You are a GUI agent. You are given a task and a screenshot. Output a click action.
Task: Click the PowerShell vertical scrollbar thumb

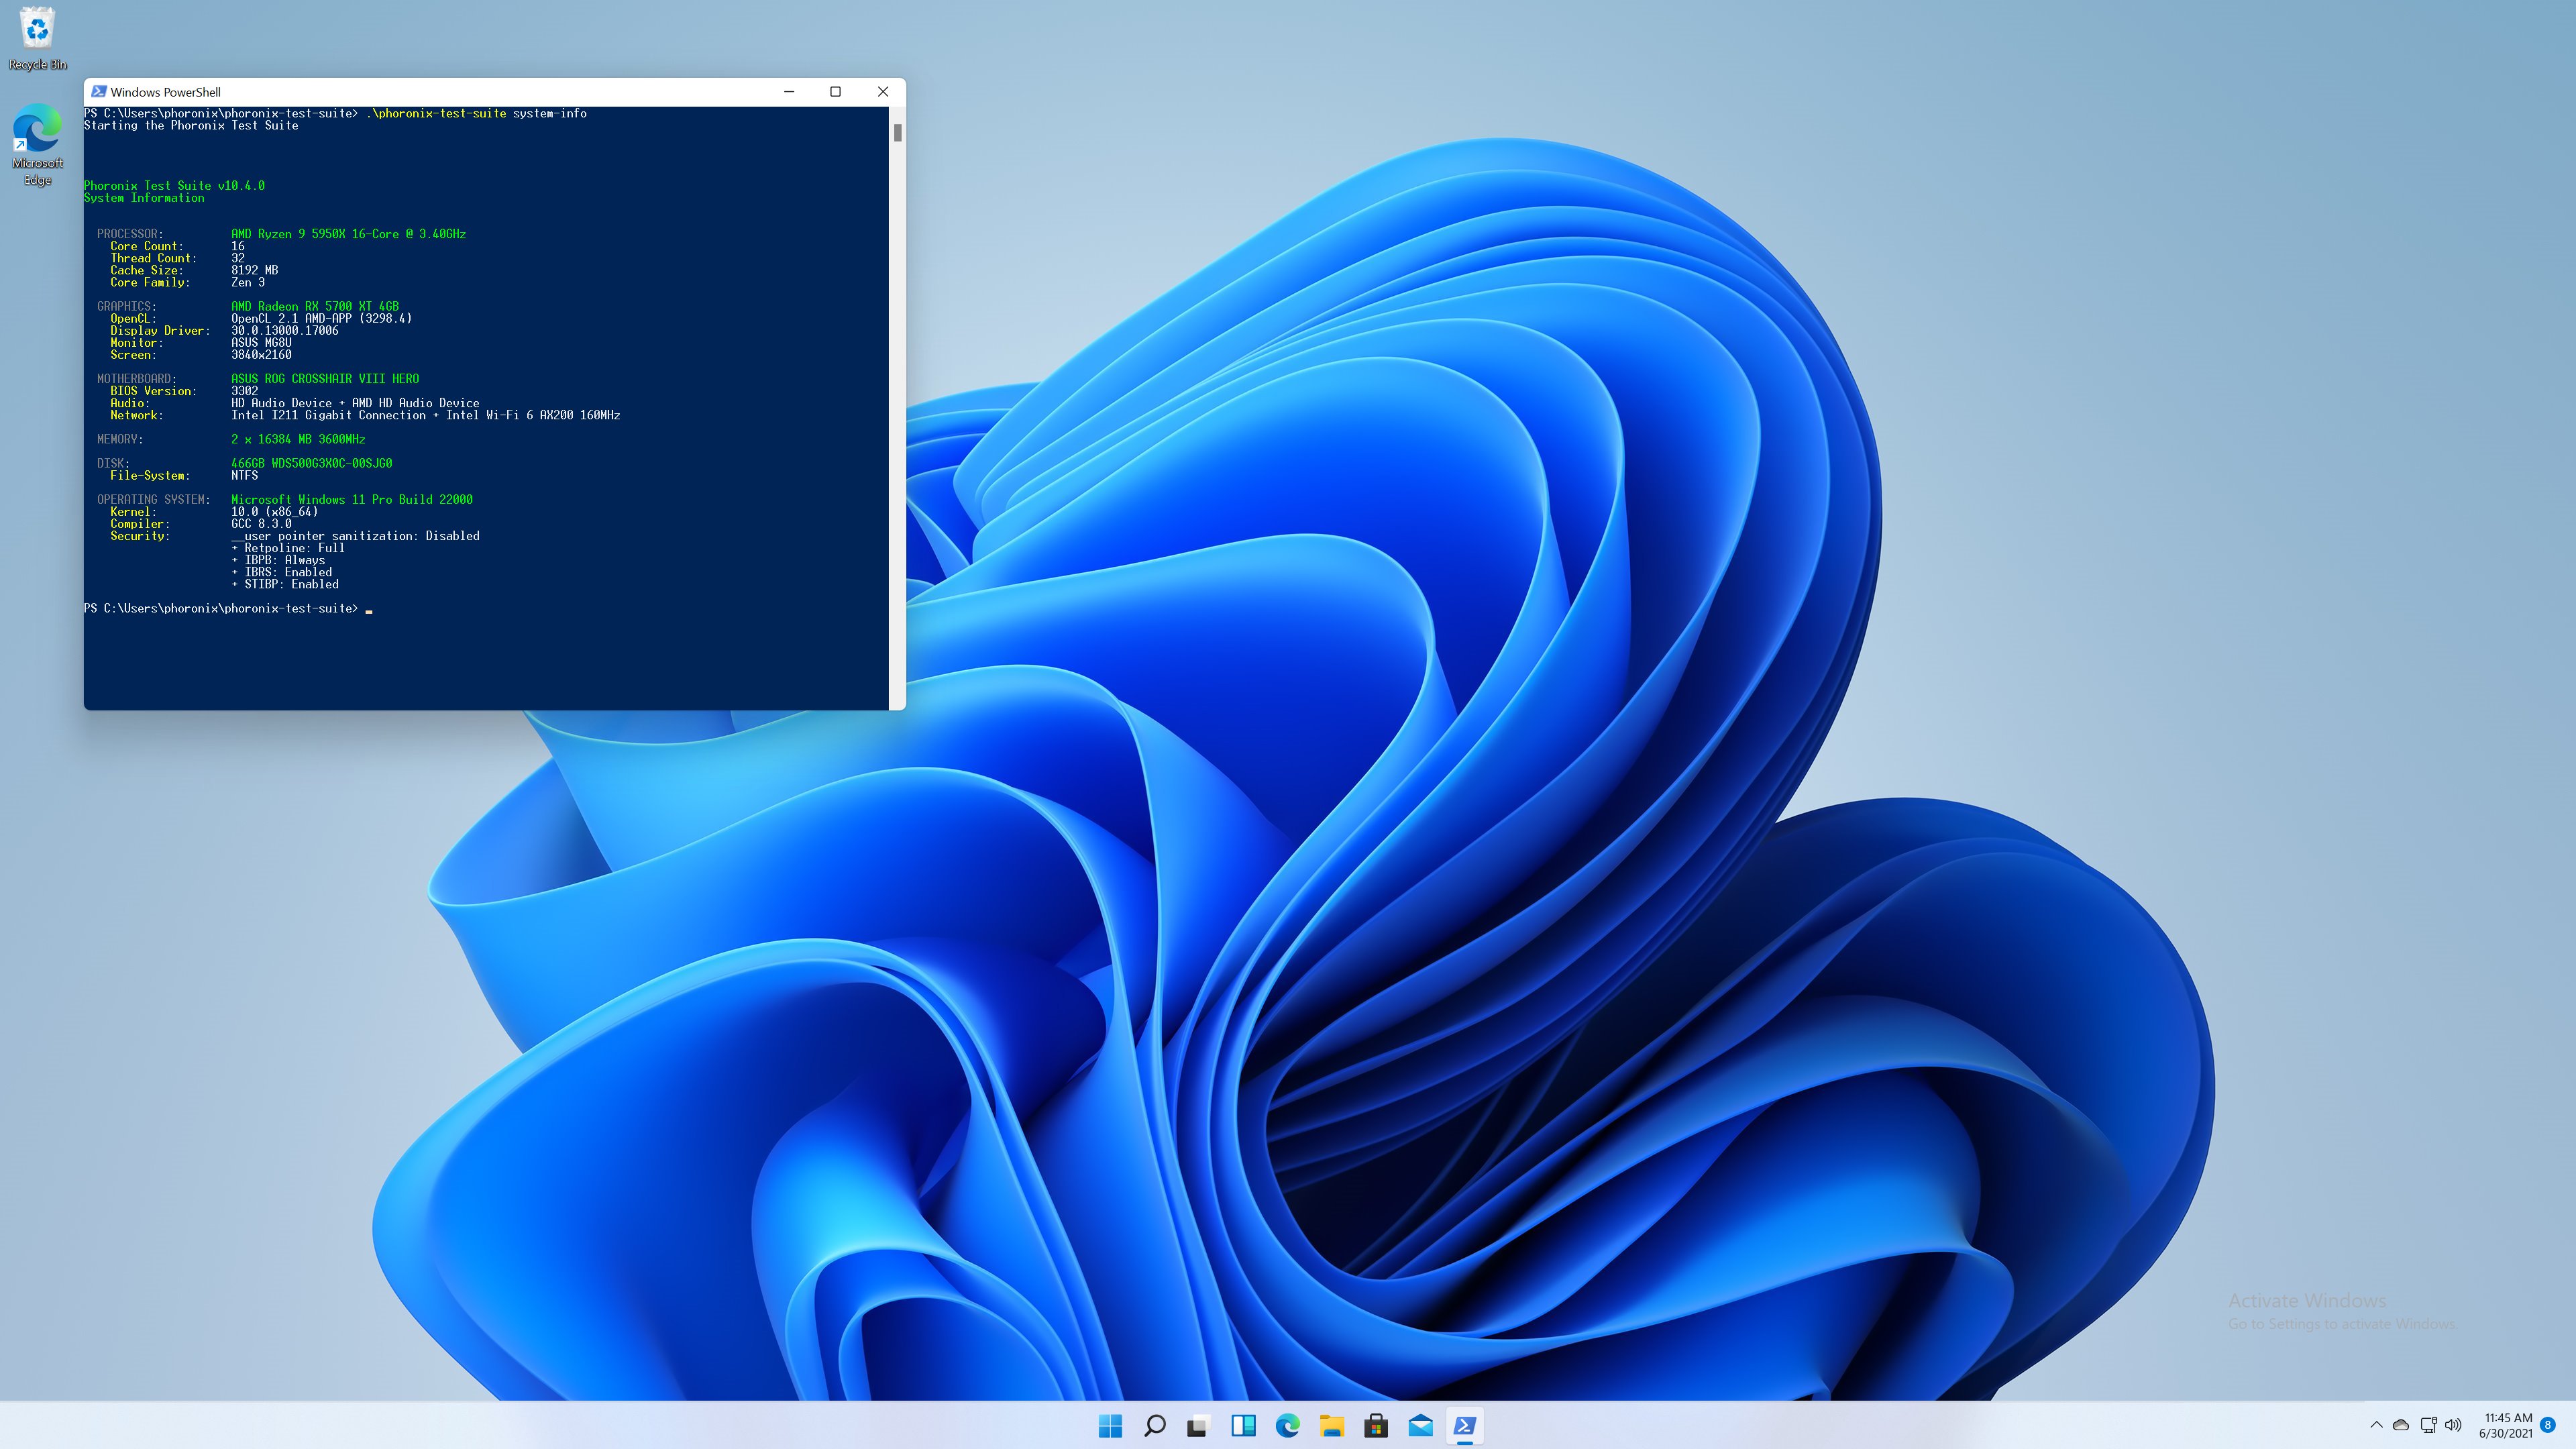(897, 132)
